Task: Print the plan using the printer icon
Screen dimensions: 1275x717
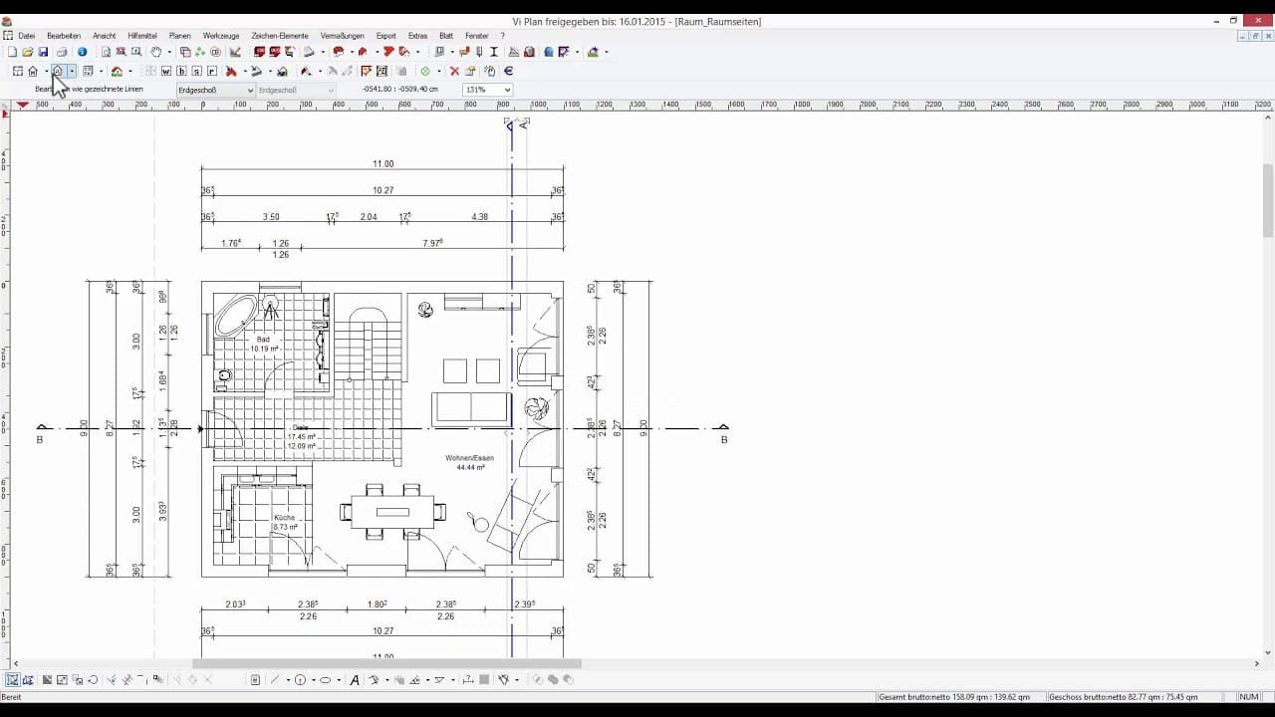Action: [x=62, y=52]
